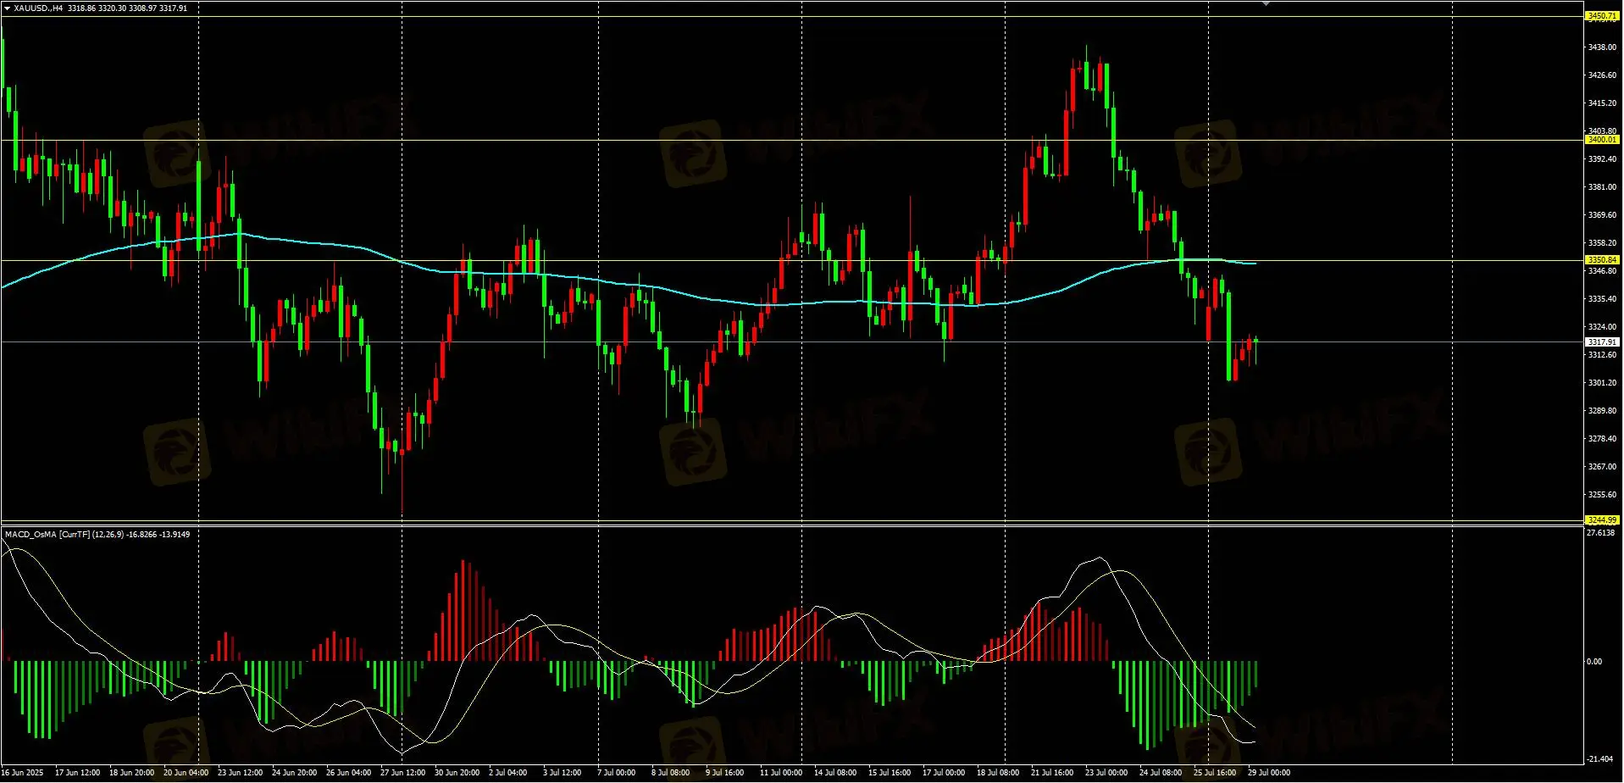Click the 3358.20 price scale value
Screen dimensions: 1624x783
point(1601,243)
